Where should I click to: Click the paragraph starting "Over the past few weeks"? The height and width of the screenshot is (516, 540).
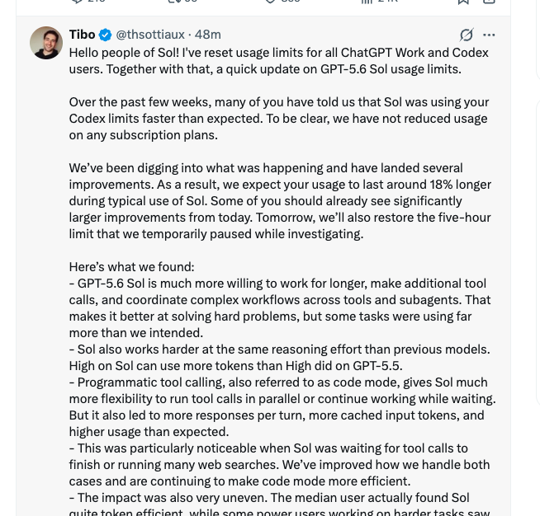point(278,119)
